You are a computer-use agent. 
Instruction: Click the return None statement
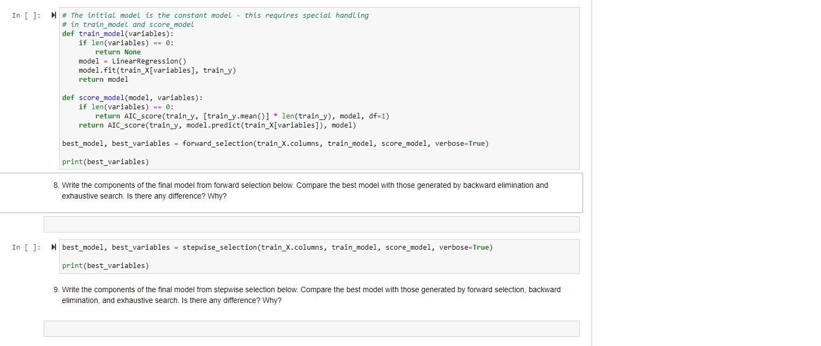[x=118, y=52]
